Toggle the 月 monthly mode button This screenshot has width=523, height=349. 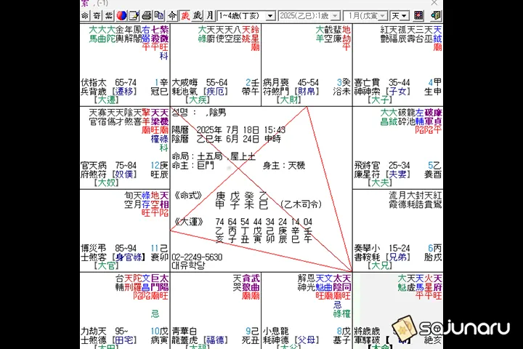point(210,15)
